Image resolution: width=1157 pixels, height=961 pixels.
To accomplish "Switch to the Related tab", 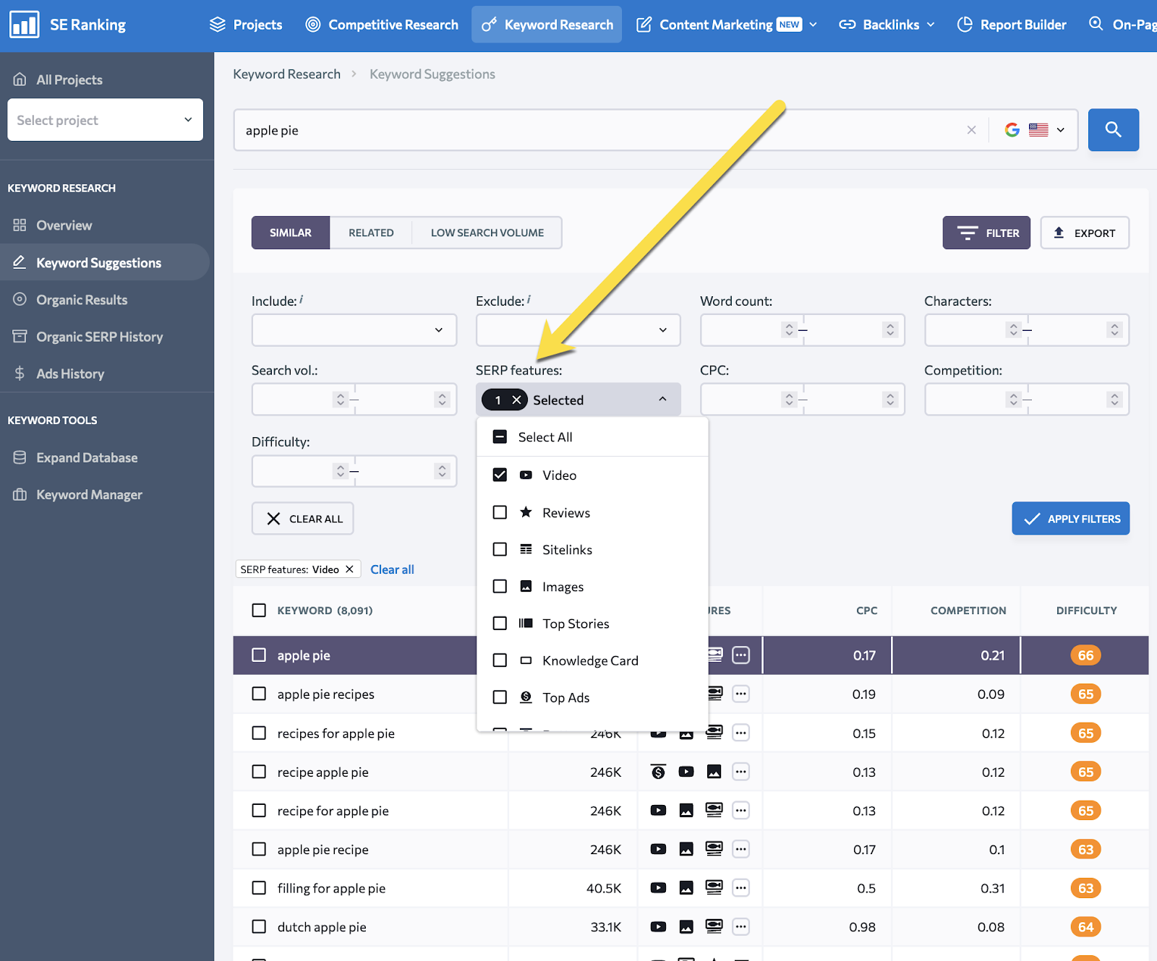I will 371,233.
